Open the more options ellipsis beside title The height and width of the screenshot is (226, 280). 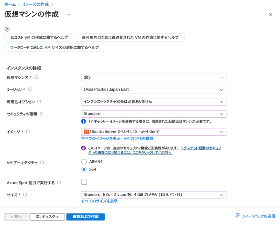[68, 14]
